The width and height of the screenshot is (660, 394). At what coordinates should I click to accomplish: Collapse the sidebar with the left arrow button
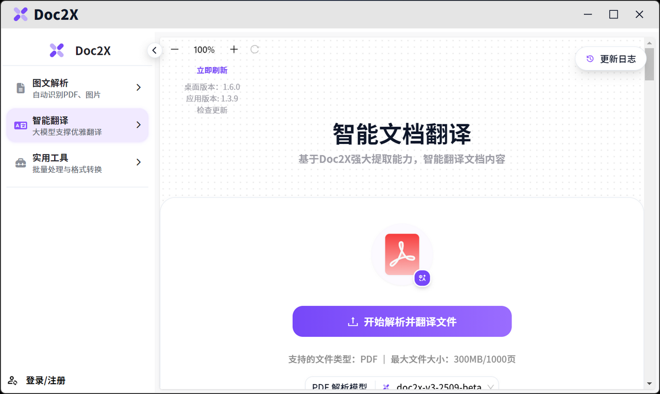pyautogui.click(x=154, y=50)
